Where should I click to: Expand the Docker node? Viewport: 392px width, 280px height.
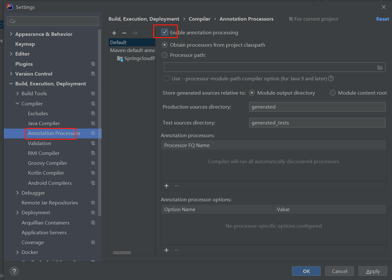(18, 252)
